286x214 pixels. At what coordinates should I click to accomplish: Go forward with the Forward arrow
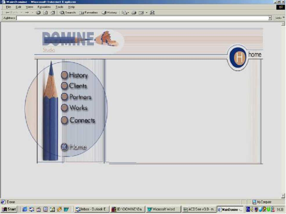coord(27,13)
